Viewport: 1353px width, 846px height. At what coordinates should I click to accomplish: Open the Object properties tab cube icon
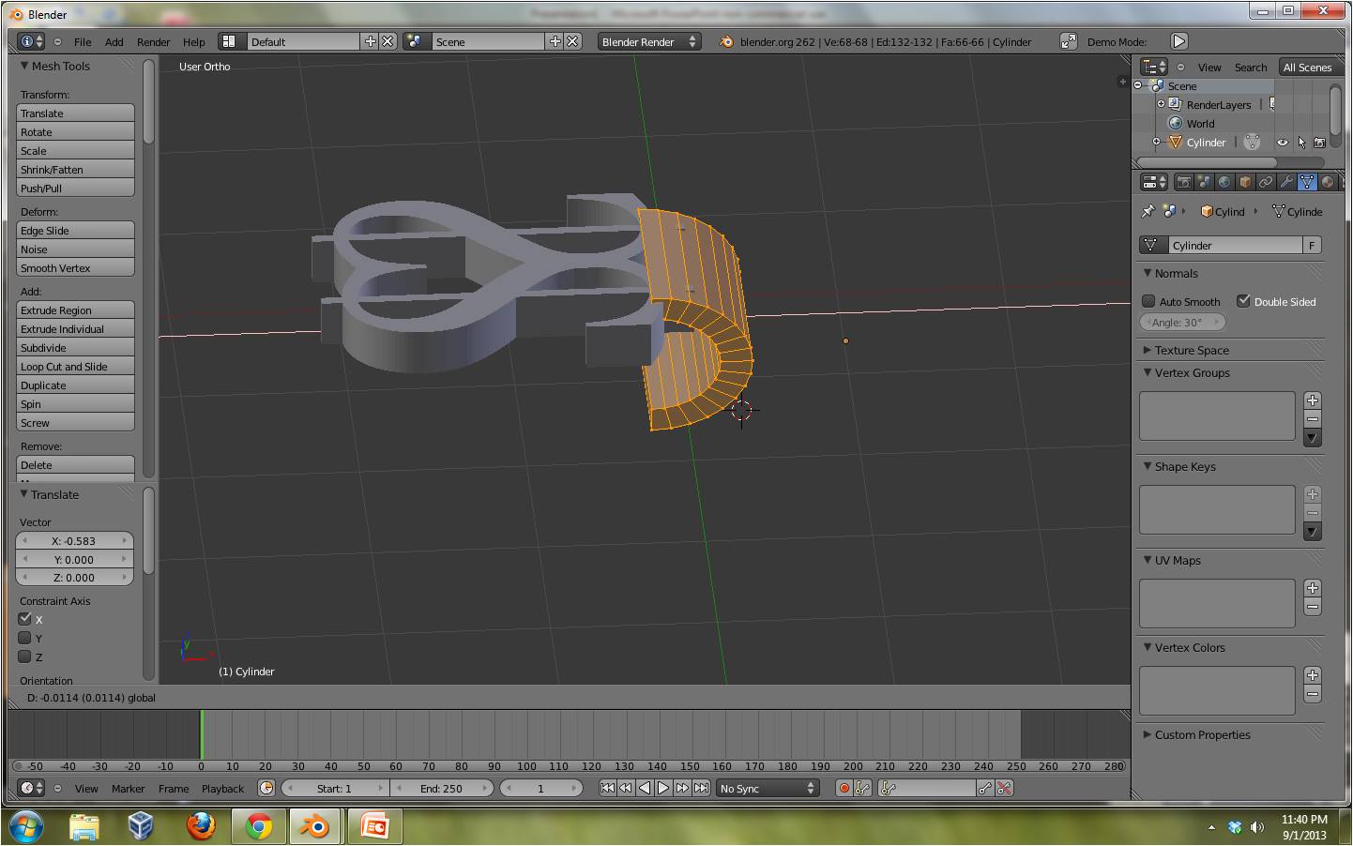pos(1245,182)
